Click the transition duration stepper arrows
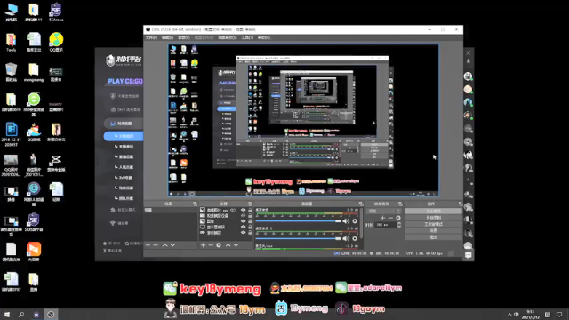 [x=399, y=225]
